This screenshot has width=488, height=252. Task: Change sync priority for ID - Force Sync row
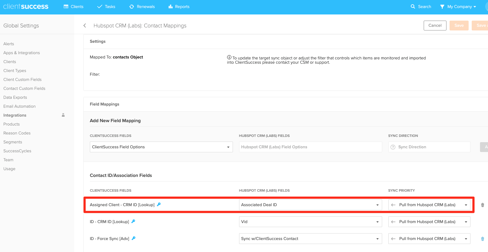429,239
